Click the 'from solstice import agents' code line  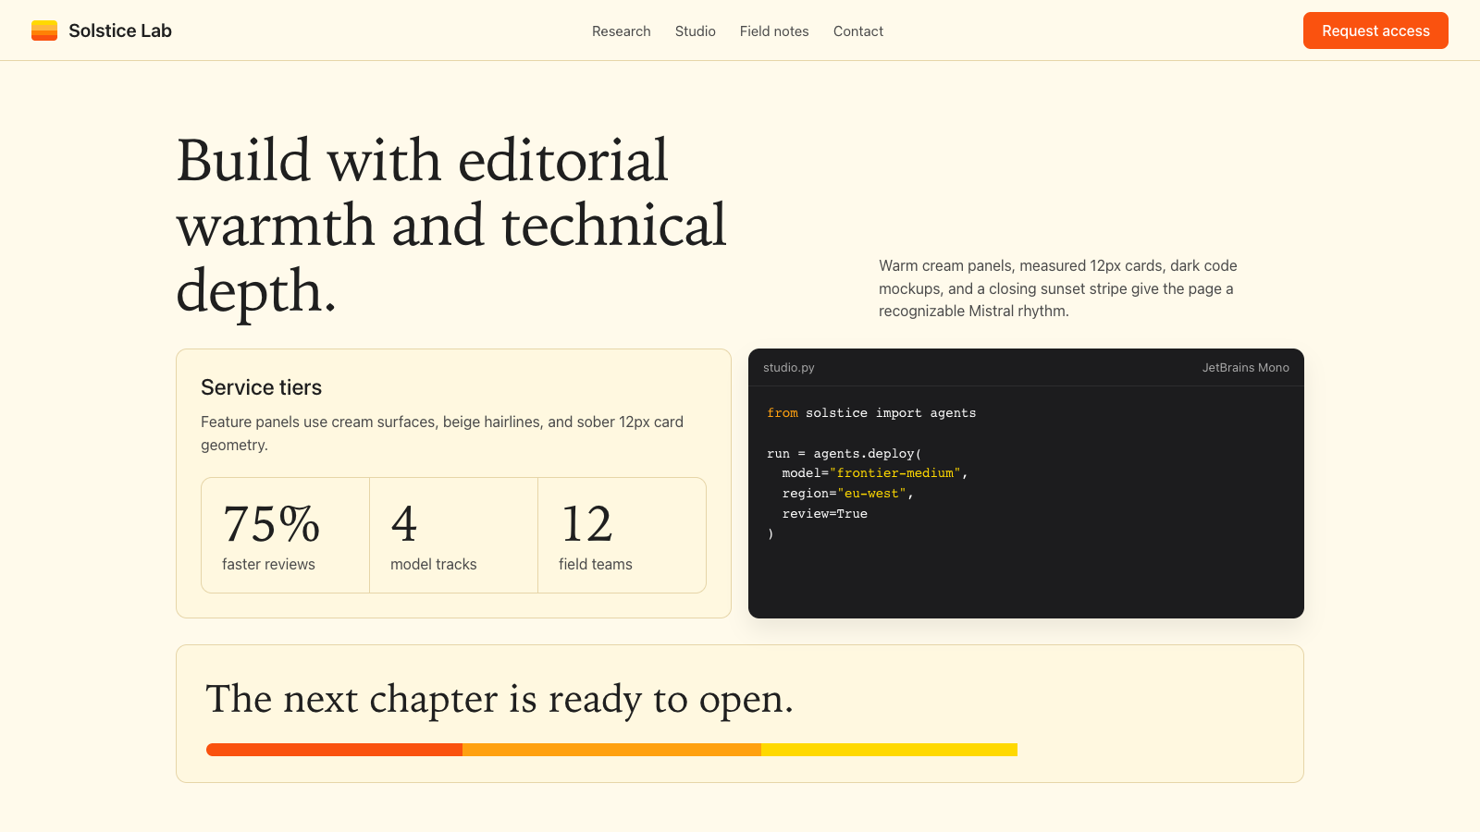click(x=871, y=413)
